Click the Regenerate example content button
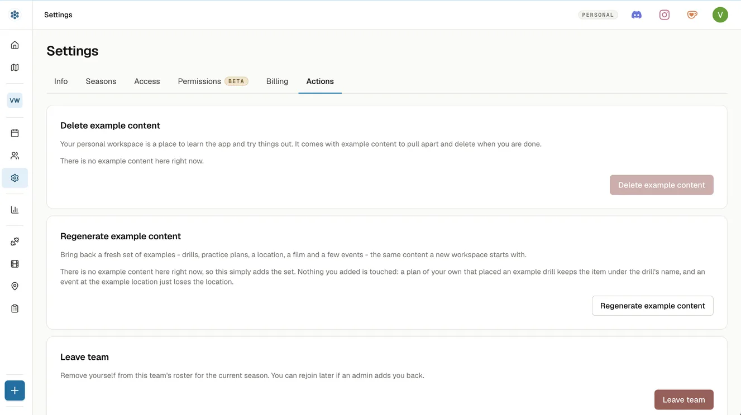 [x=652, y=306]
